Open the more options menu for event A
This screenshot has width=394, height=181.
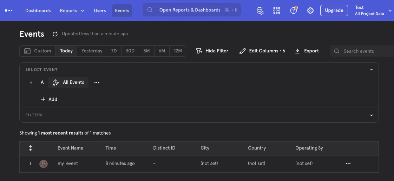[97, 82]
